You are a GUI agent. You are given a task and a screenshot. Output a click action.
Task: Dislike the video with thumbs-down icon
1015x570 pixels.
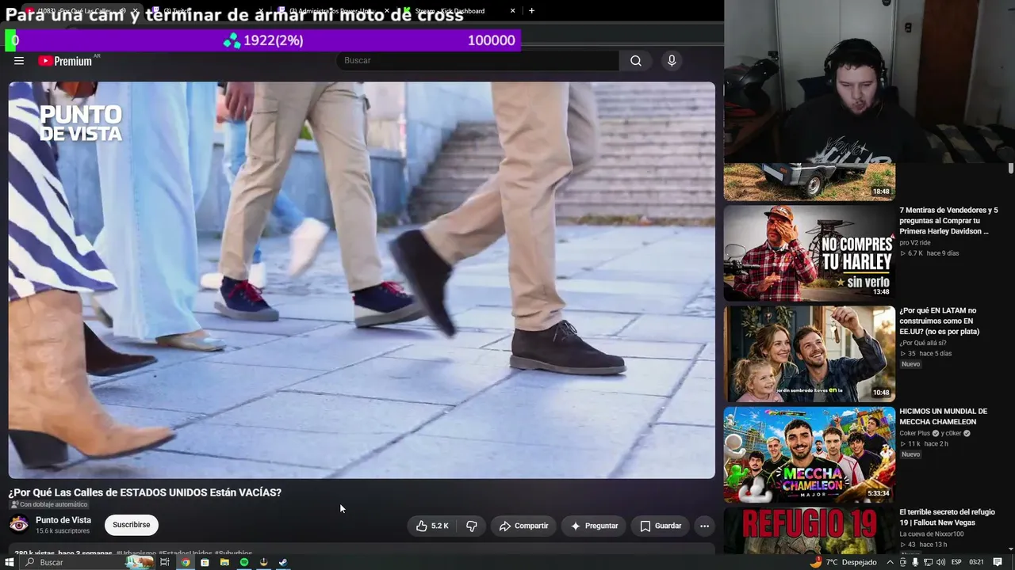(471, 526)
